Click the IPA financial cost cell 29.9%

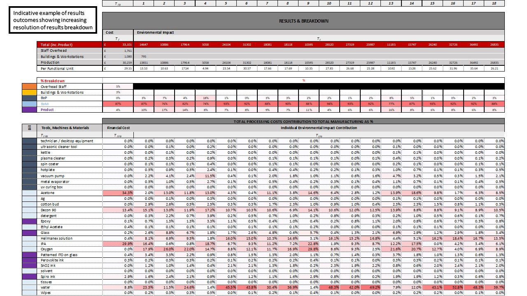coord(118,244)
